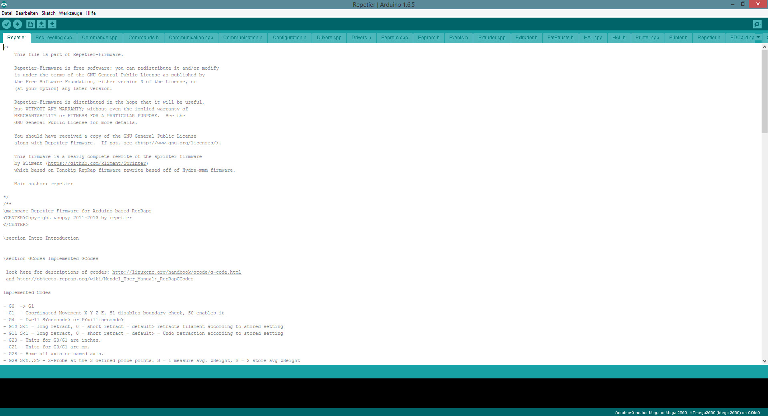768x416 pixels.
Task: Click the Verify sketch checkmark icon
Action: point(6,24)
